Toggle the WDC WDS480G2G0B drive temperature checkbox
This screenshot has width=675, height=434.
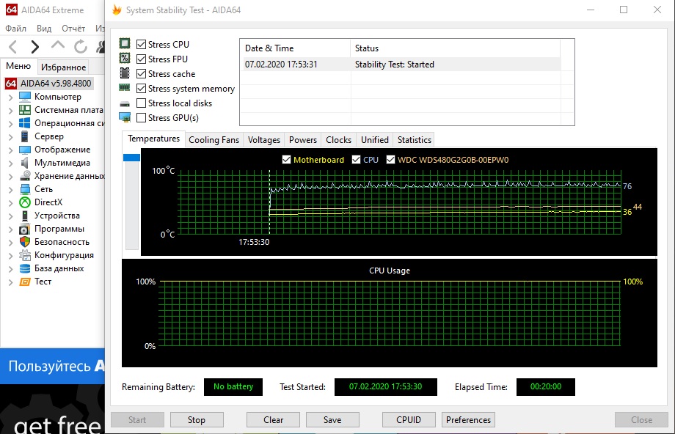[390, 160]
